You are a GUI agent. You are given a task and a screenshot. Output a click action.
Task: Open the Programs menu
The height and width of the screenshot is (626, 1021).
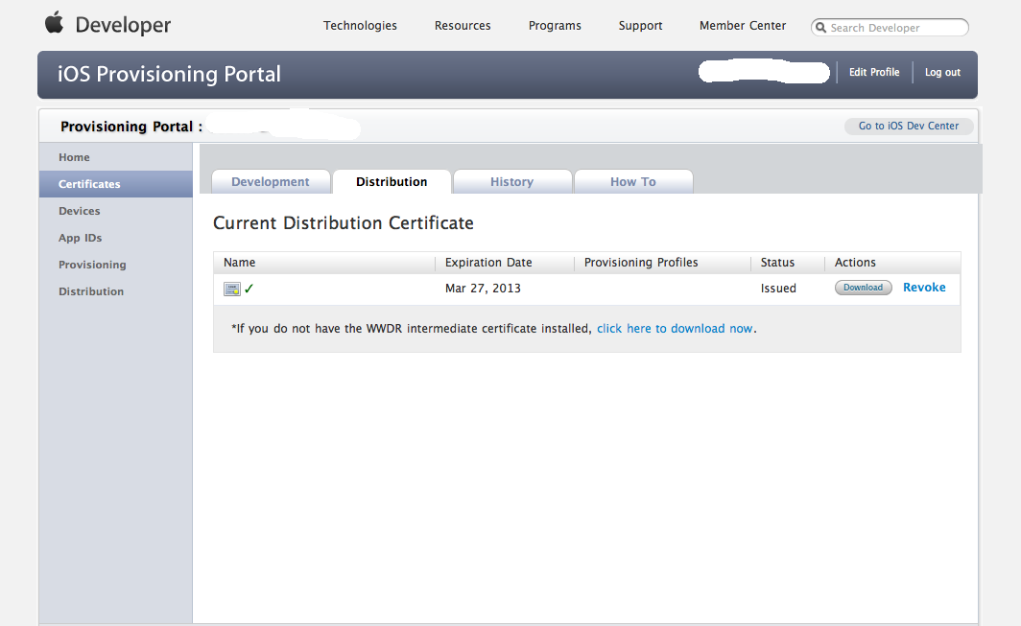[x=555, y=25]
